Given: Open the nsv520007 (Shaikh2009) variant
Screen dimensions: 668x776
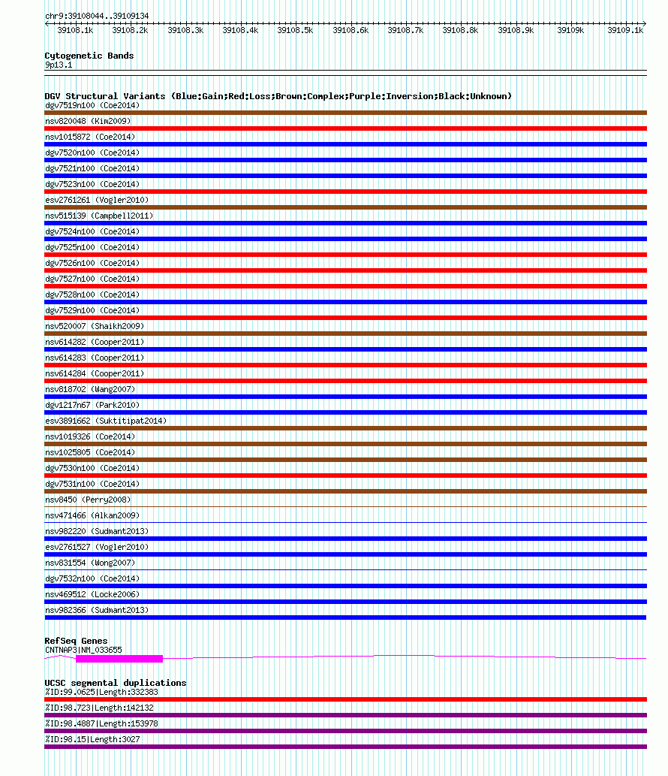Looking at the screenshot, I should coord(95,326).
